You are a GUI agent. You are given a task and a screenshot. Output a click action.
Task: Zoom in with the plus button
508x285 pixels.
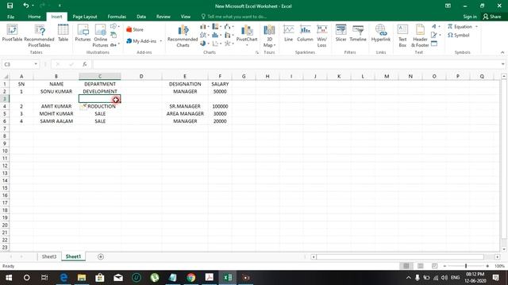click(x=487, y=266)
